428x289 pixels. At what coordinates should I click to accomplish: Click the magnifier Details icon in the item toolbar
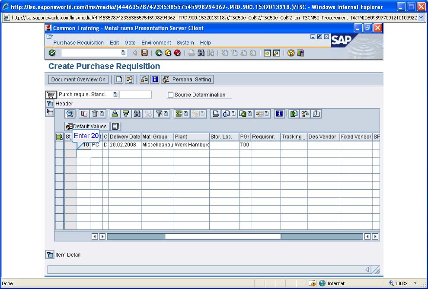coord(70,114)
